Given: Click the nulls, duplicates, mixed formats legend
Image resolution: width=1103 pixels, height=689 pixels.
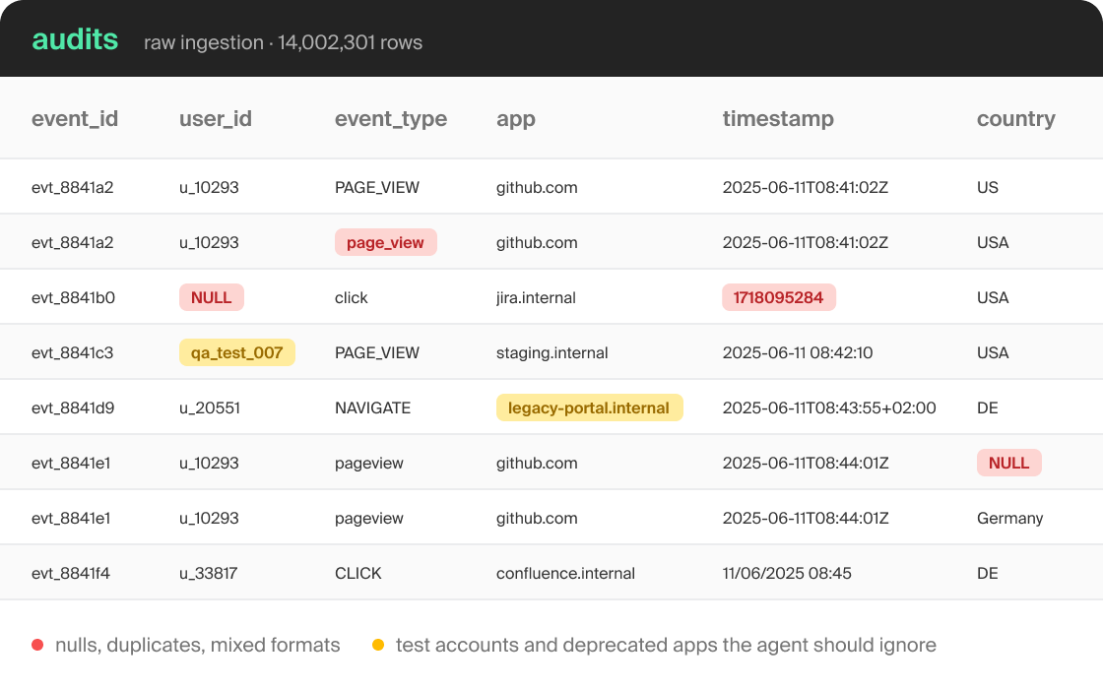Looking at the screenshot, I should tap(198, 645).
